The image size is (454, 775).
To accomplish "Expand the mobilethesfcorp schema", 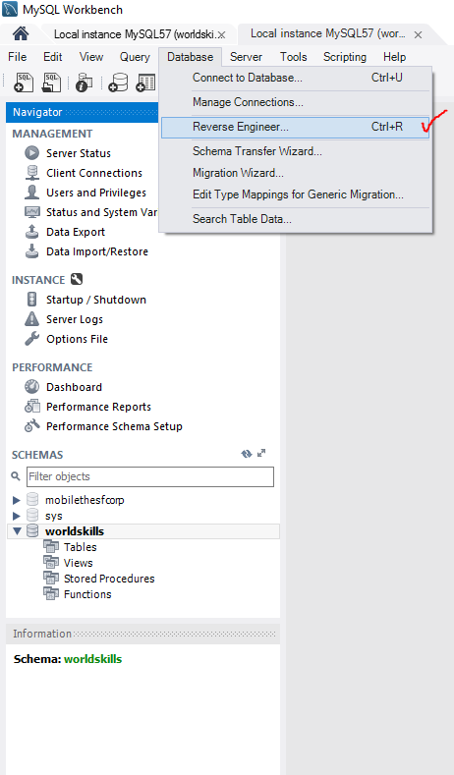I will [17, 500].
